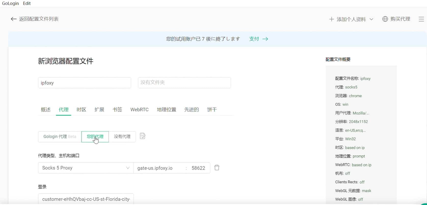The height and width of the screenshot is (205, 427).
Task: Select the 代理 tab
Action: point(63,110)
